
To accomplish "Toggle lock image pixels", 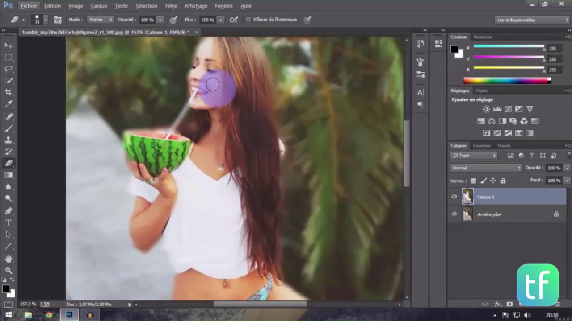I will (483, 181).
